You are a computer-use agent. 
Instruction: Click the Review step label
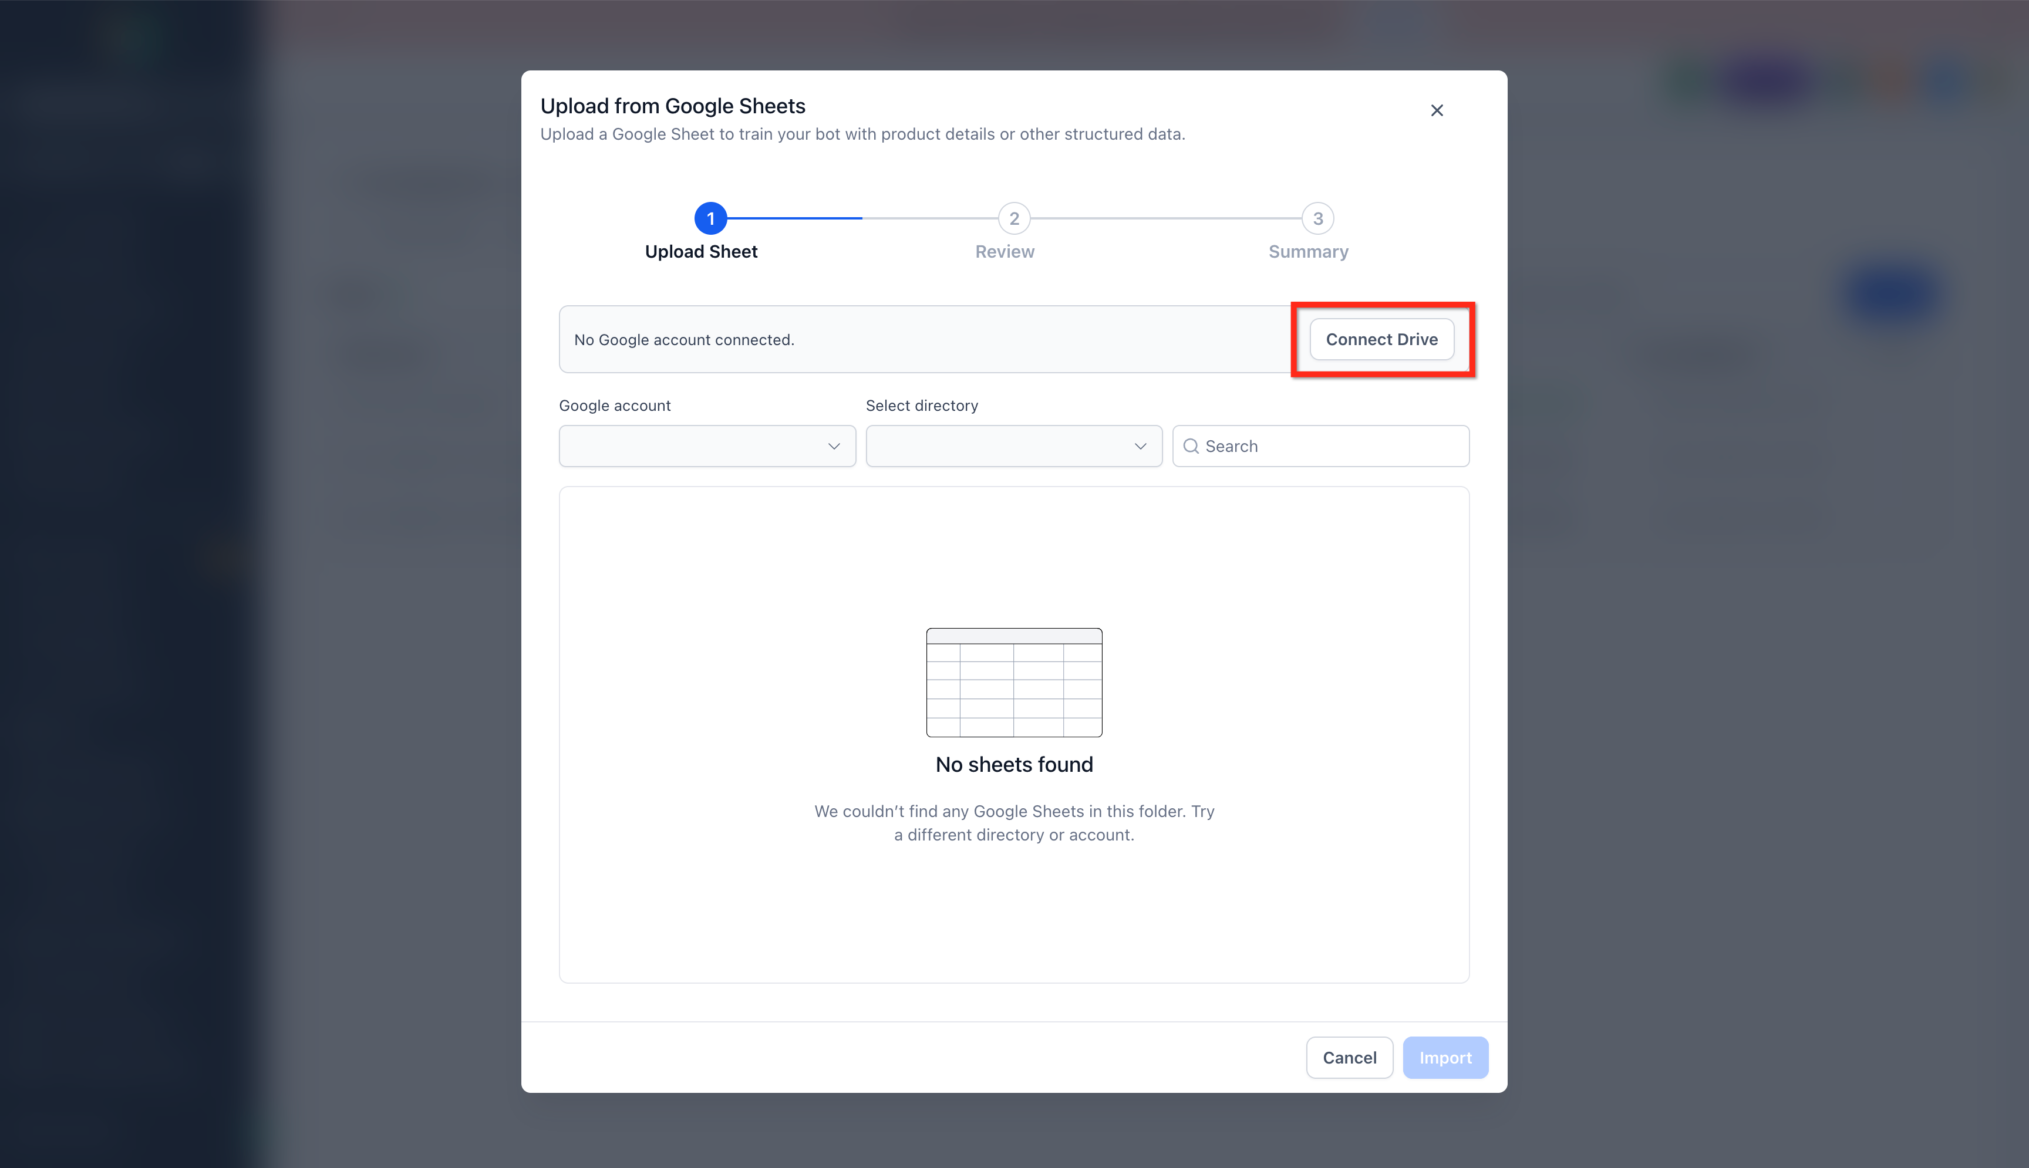click(1005, 252)
